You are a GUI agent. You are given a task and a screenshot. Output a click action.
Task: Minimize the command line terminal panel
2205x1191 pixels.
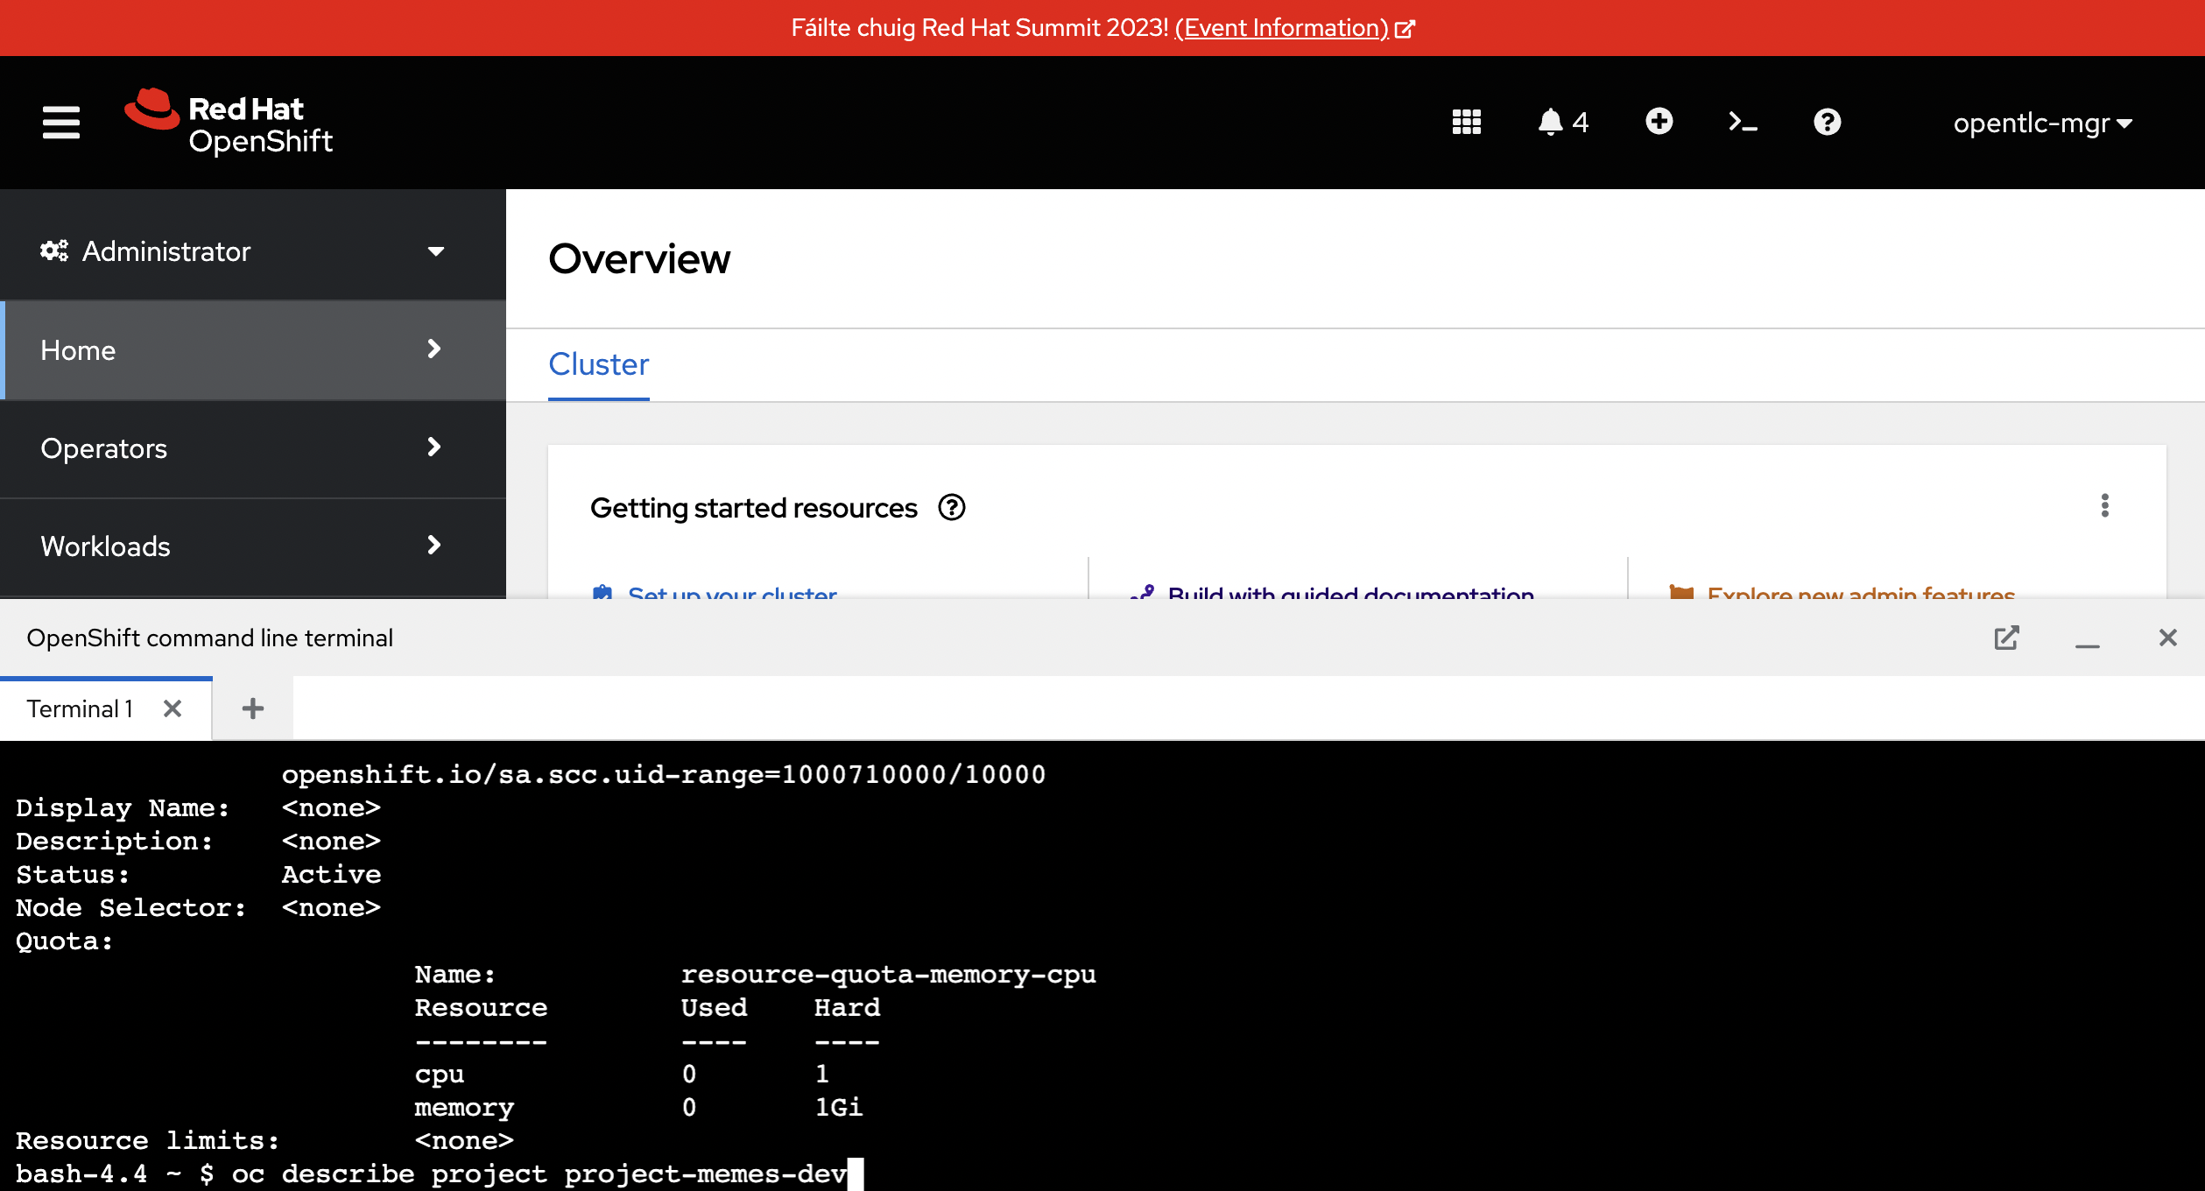(x=2087, y=645)
